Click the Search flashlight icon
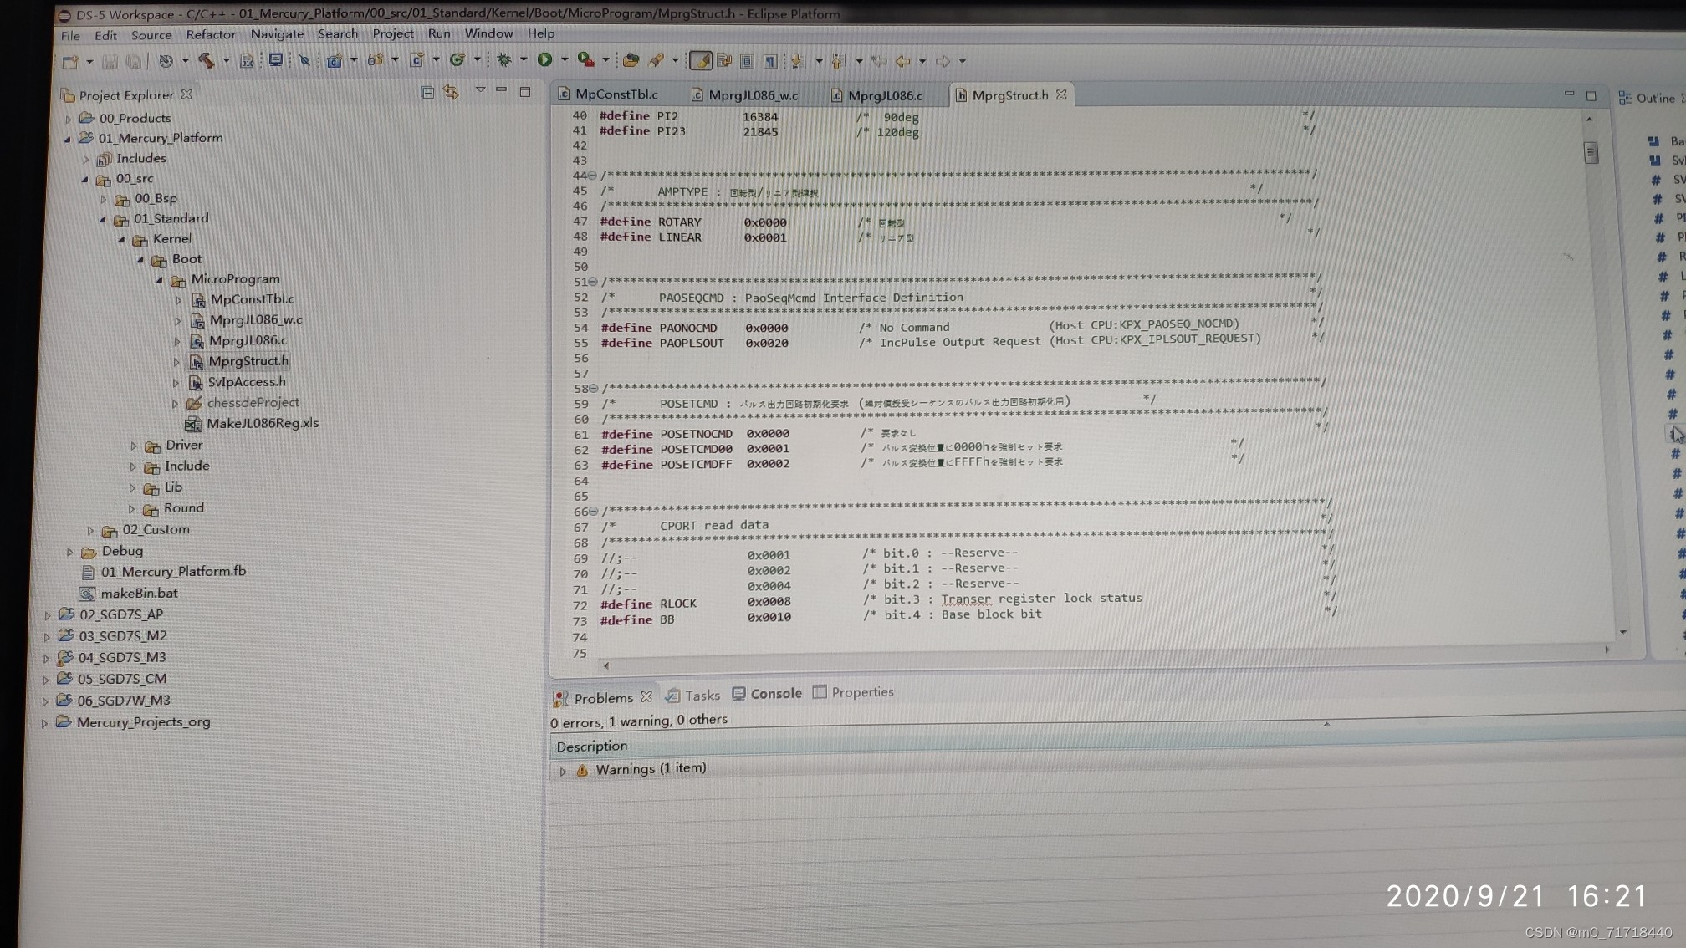This screenshot has height=948, width=1686. click(657, 60)
